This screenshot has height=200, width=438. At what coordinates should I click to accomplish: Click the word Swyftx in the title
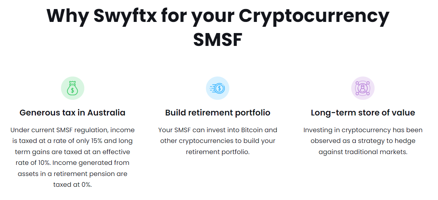tap(125, 16)
